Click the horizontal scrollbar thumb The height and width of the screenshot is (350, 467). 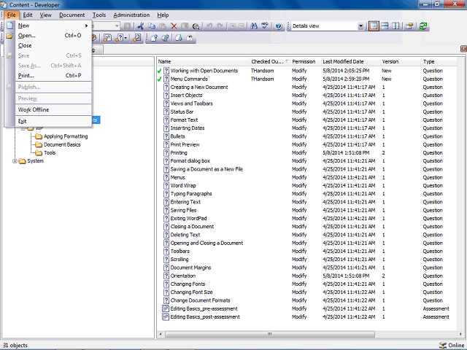tap(270, 334)
